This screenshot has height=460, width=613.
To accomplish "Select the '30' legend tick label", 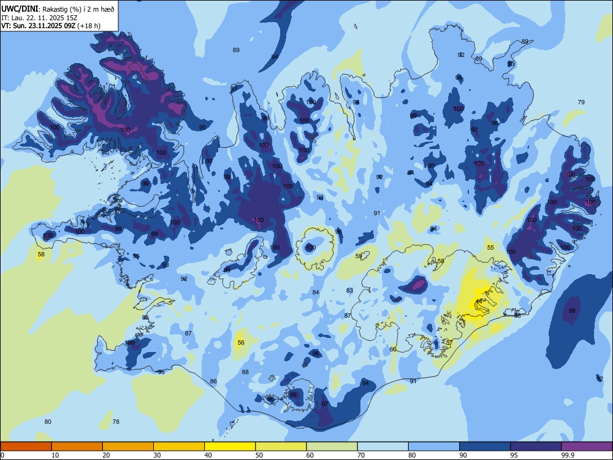I will 157,455.
